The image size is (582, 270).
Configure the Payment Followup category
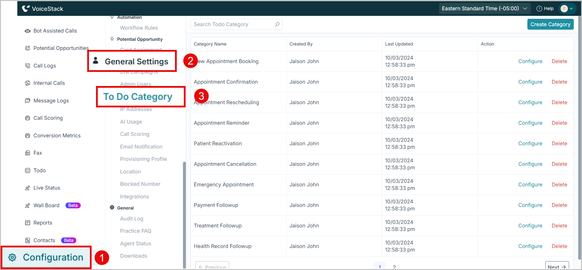click(530, 205)
